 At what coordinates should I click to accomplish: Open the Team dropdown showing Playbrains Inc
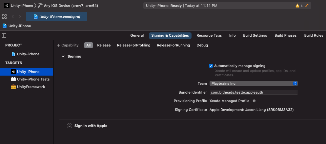click(254, 84)
